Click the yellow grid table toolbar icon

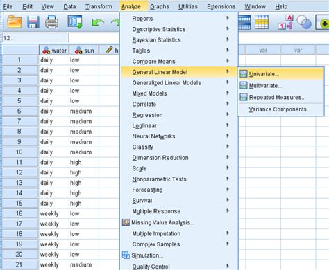pyautogui.click(x=262, y=22)
